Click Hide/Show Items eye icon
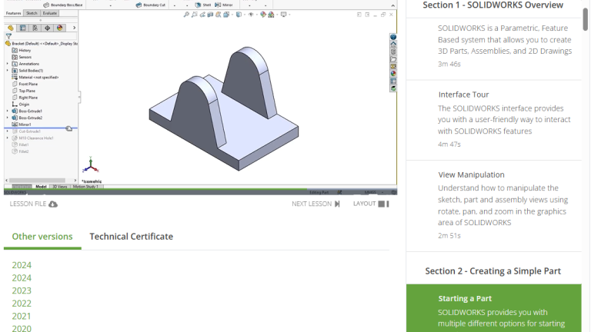The width and height of the screenshot is (591, 332). pyautogui.click(x=251, y=15)
